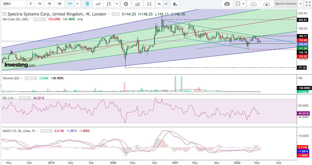Expand the timeframe interval dropdown
The width and height of the screenshot is (312, 165).
pos(78,4)
